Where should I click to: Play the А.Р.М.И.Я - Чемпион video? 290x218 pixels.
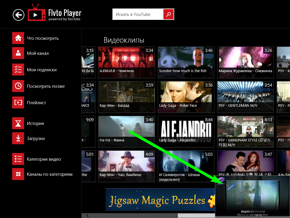coord(127,62)
